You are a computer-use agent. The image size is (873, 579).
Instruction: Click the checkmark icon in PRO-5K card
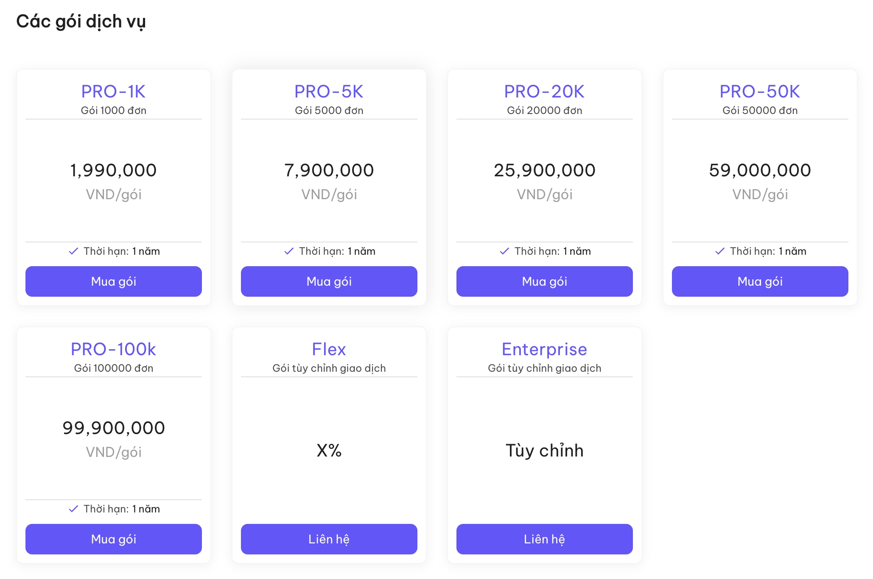(x=289, y=251)
